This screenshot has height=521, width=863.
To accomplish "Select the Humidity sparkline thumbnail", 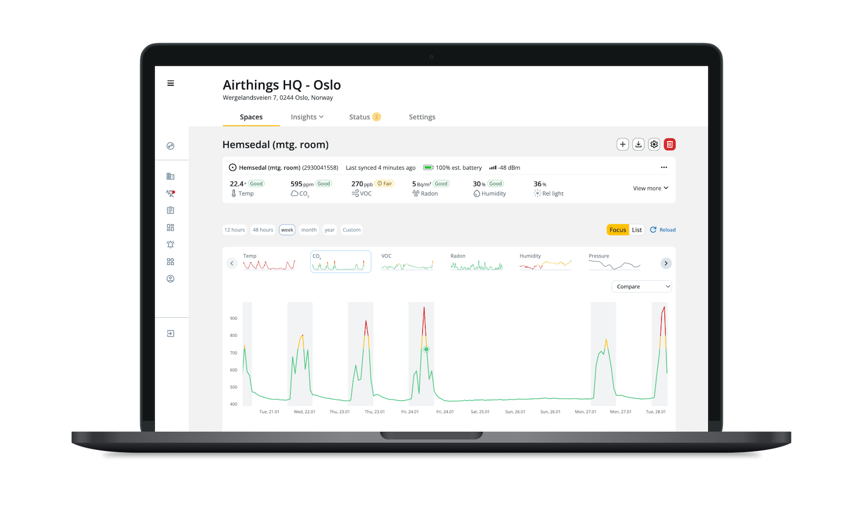I will [x=545, y=262].
